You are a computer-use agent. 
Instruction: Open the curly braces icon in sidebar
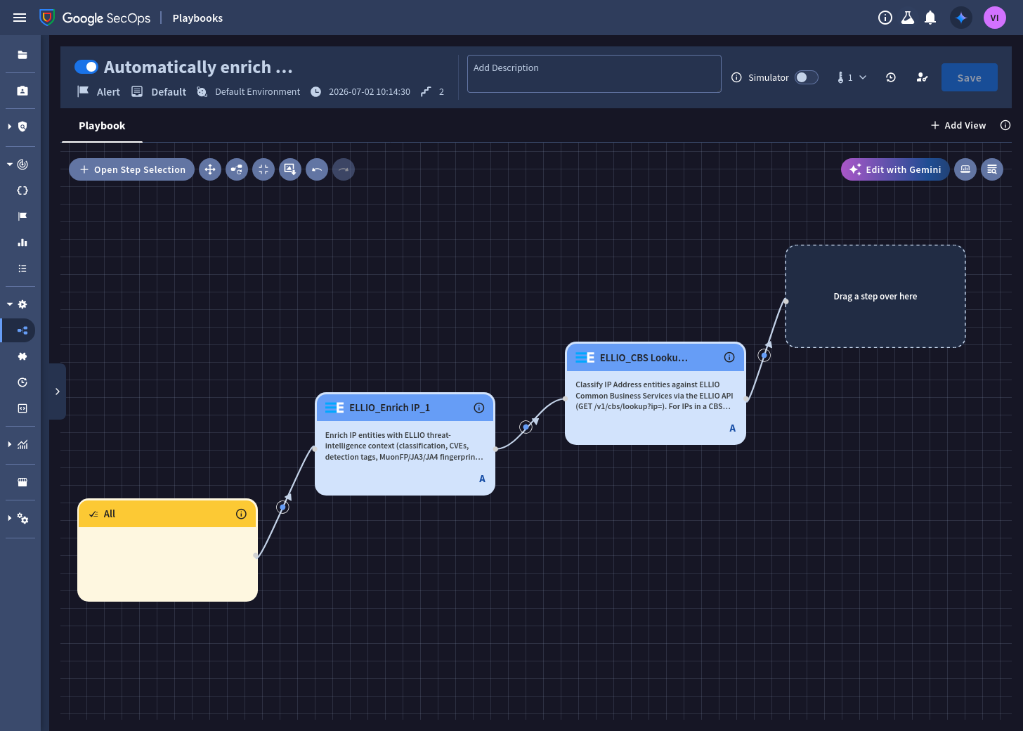[22, 190]
